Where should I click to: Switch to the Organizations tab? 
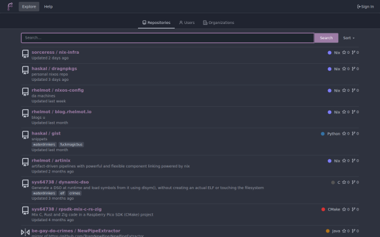[x=218, y=23]
